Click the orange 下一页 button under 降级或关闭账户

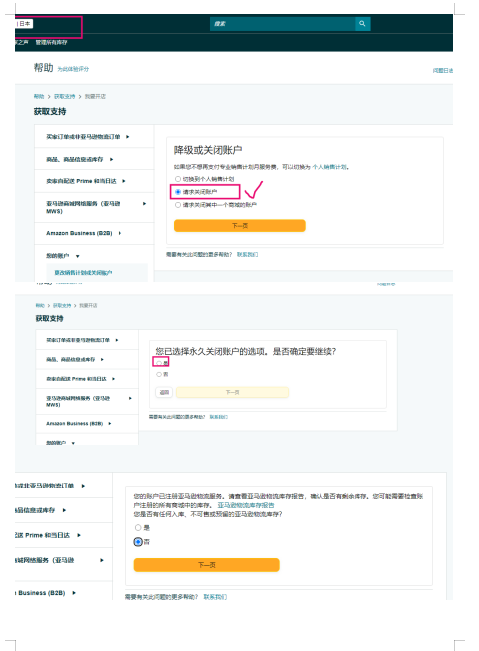(240, 226)
